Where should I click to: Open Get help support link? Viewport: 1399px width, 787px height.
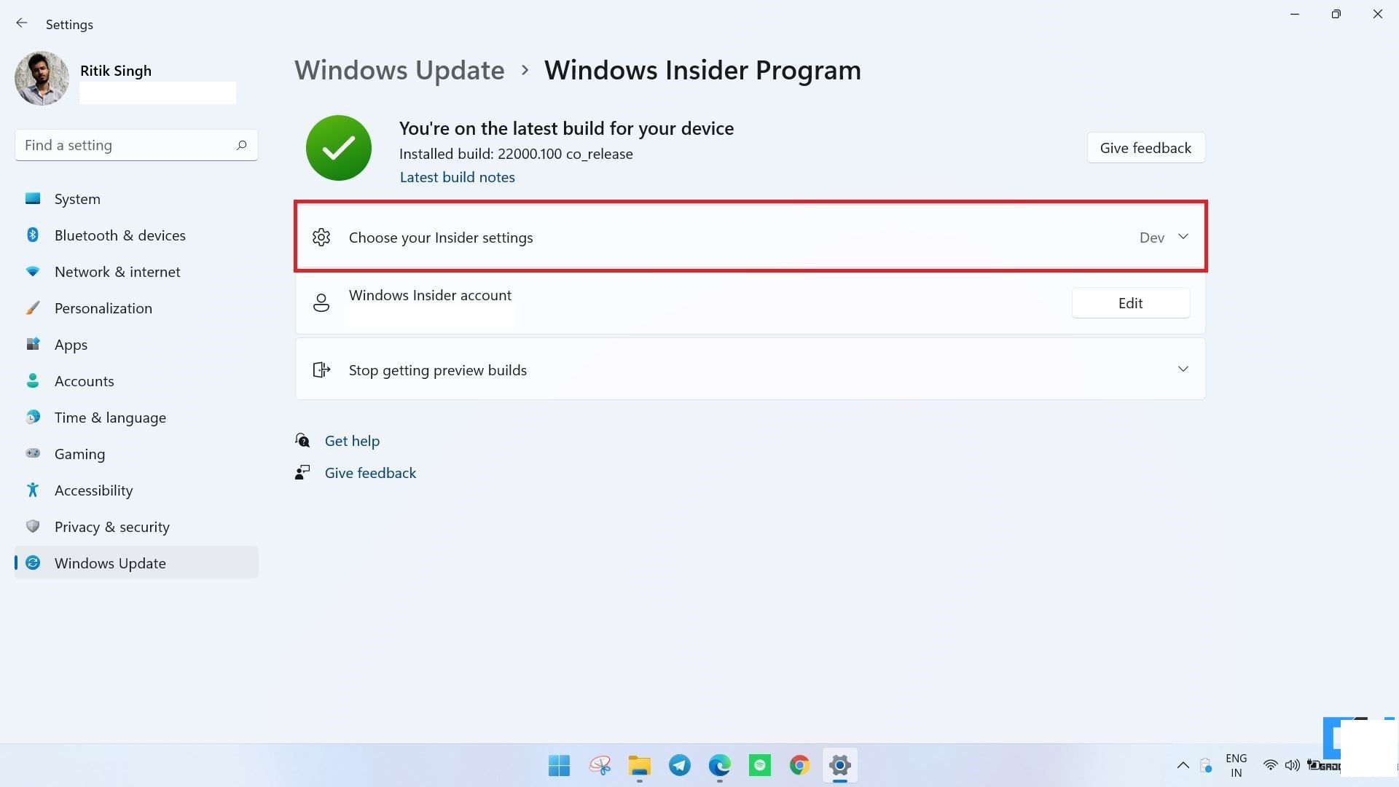[352, 440]
